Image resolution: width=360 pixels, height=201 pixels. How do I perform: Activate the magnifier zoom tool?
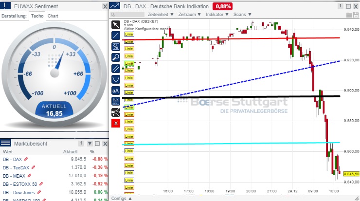point(116,57)
